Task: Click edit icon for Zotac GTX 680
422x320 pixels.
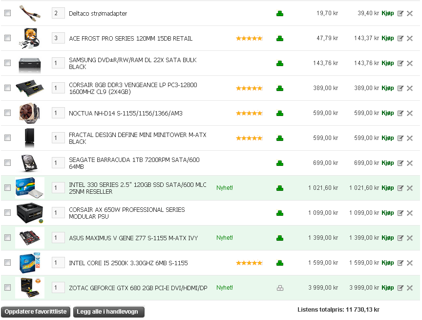Action: 400,288
